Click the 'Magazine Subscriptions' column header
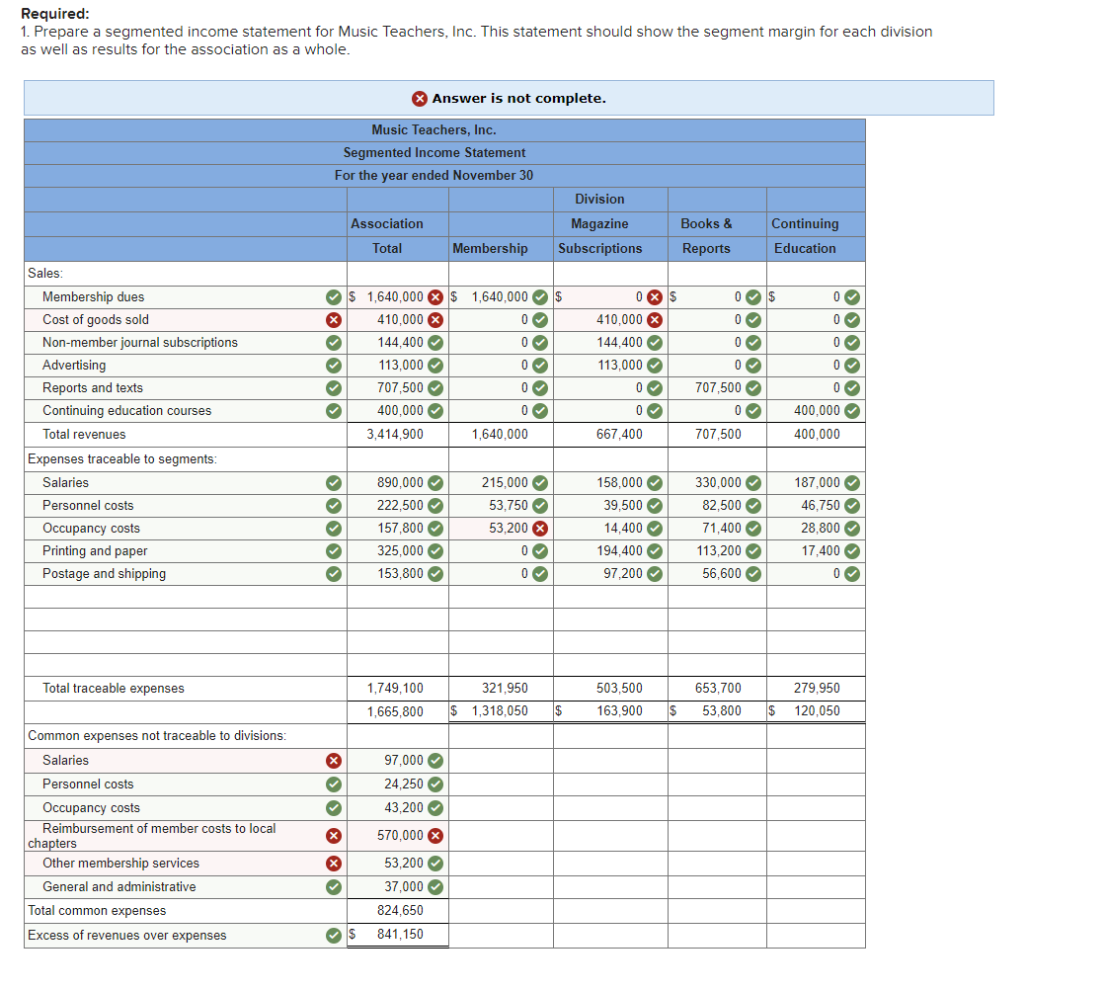 [599, 236]
